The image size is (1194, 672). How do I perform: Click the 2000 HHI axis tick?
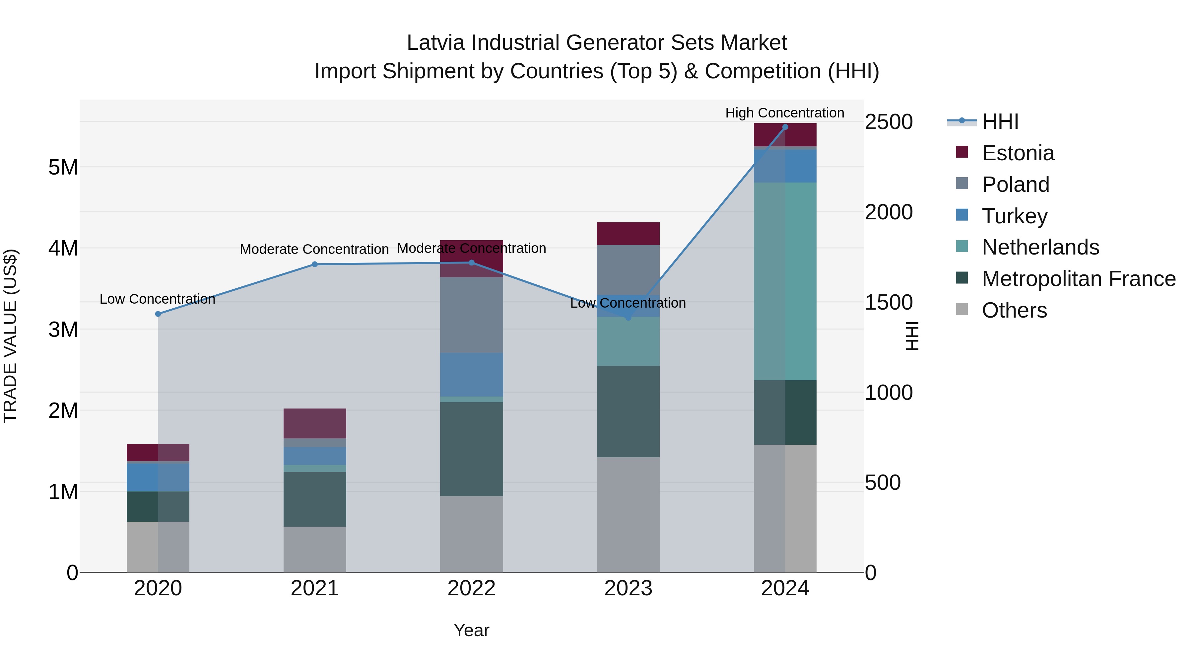tap(889, 212)
